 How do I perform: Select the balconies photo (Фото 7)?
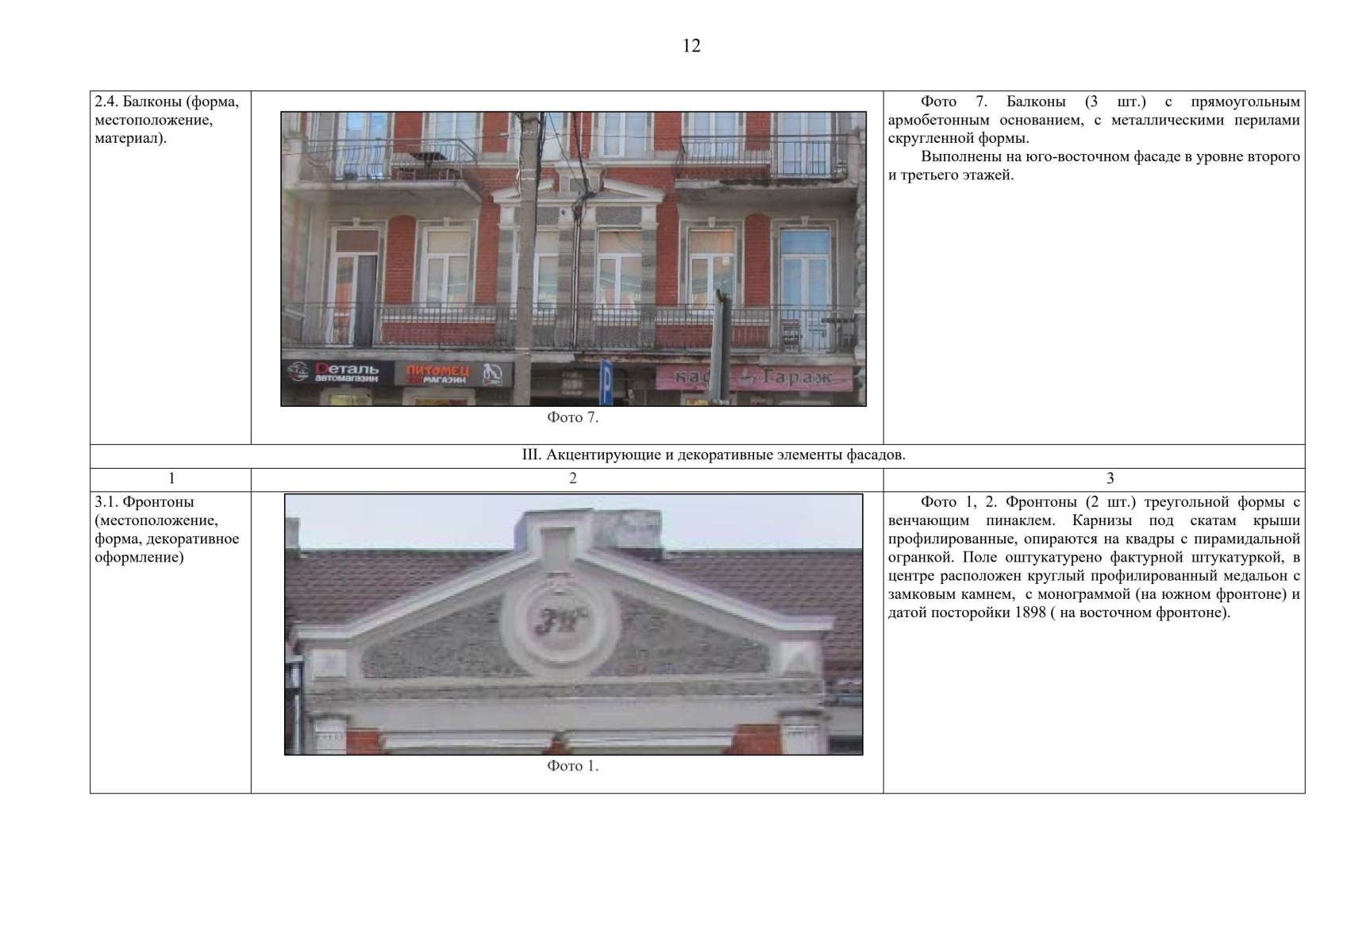(573, 259)
